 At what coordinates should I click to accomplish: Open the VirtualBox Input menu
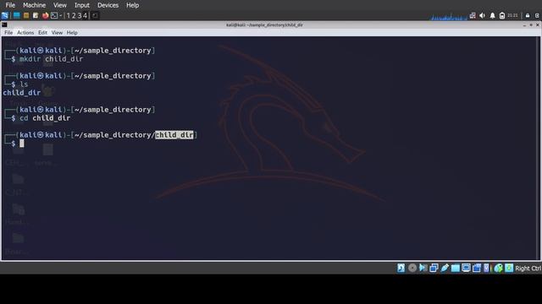(x=82, y=5)
